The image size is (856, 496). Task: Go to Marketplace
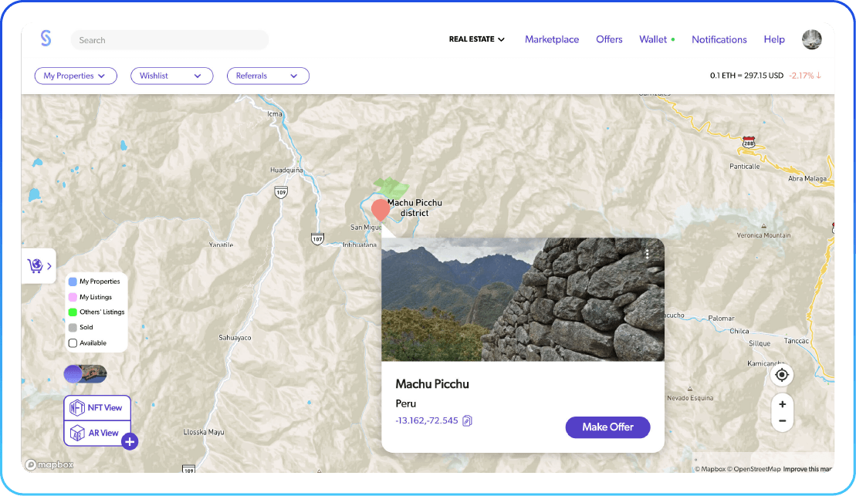coord(551,39)
